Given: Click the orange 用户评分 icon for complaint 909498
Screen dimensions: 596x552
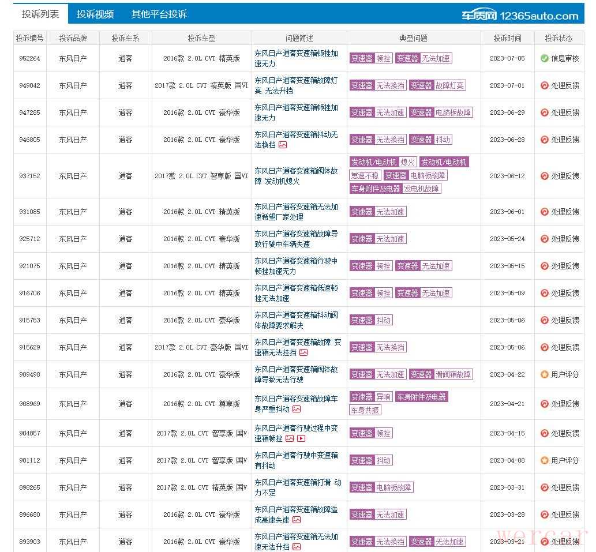Looking at the screenshot, I should (544, 374).
